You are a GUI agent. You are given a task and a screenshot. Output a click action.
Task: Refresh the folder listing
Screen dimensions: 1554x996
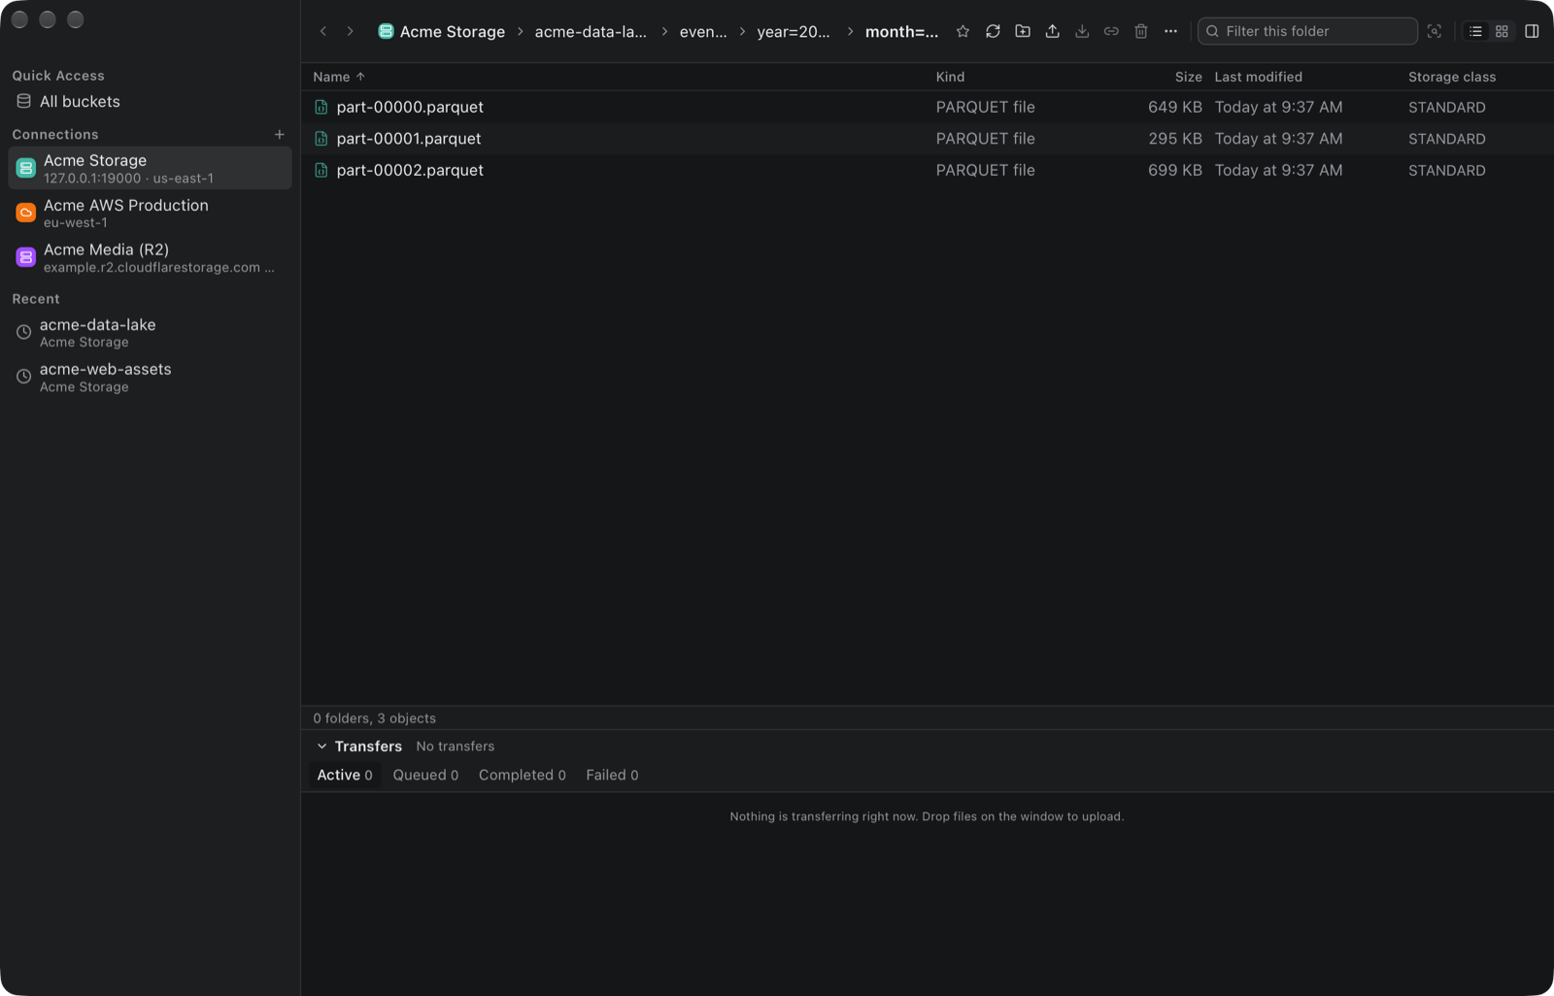(993, 31)
